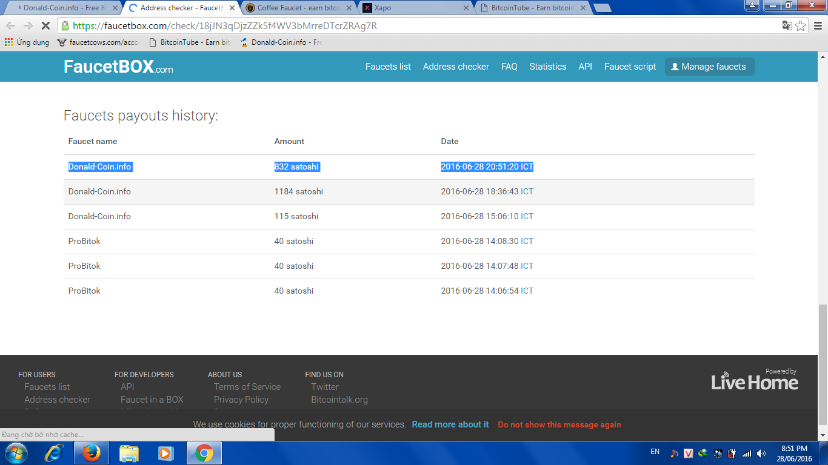Open the Terms of Service link
Image resolution: width=828 pixels, height=465 pixels.
[247, 387]
